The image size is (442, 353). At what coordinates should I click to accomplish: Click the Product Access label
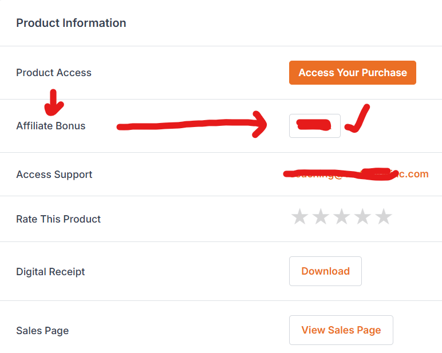click(54, 73)
